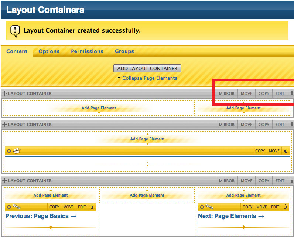
Task: Open the Permissions tab
Action: pos(87,51)
